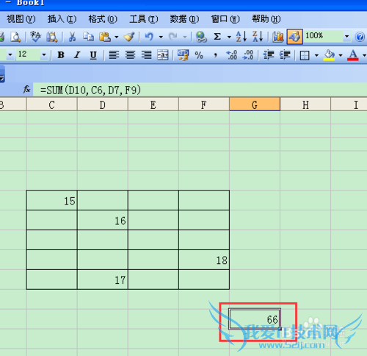Run the Spelling check icon
The width and height of the screenshot is (367, 356).
[36, 37]
